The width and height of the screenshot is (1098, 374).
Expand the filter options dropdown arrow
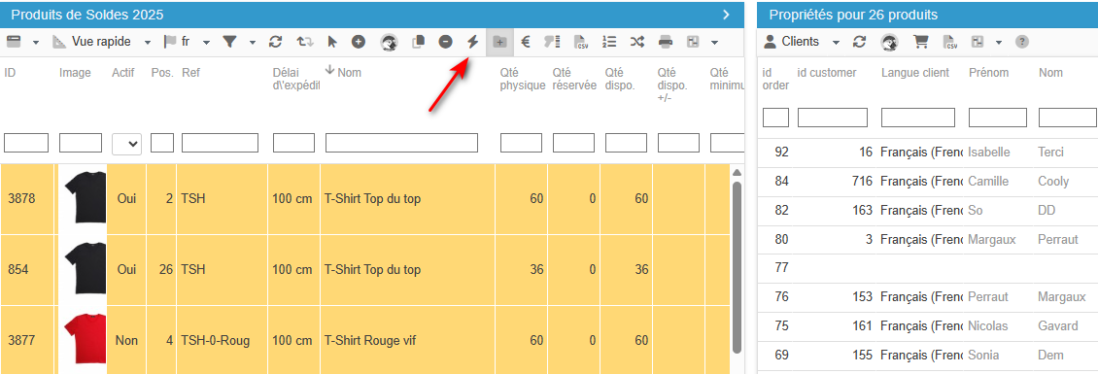click(252, 43)
